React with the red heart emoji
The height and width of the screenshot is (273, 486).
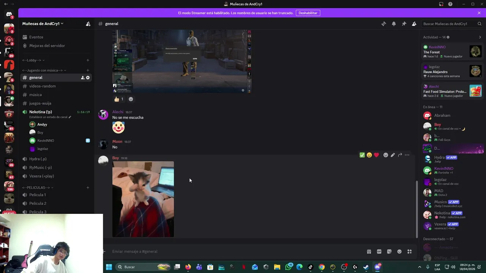pyautogui.click(x=376, y=155)
